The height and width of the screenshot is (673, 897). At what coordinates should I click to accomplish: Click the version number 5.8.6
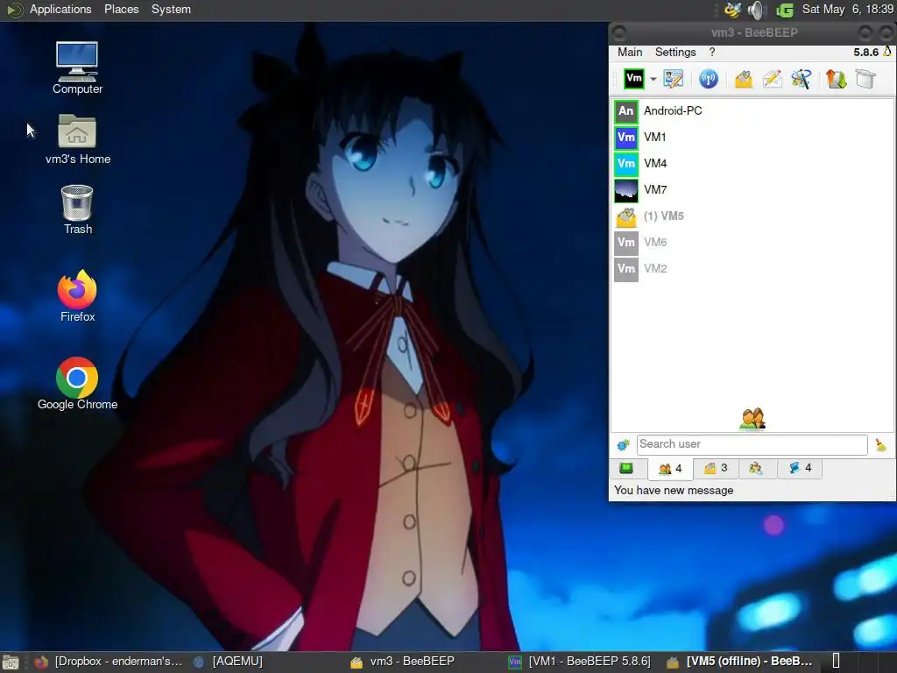point(865,52)
